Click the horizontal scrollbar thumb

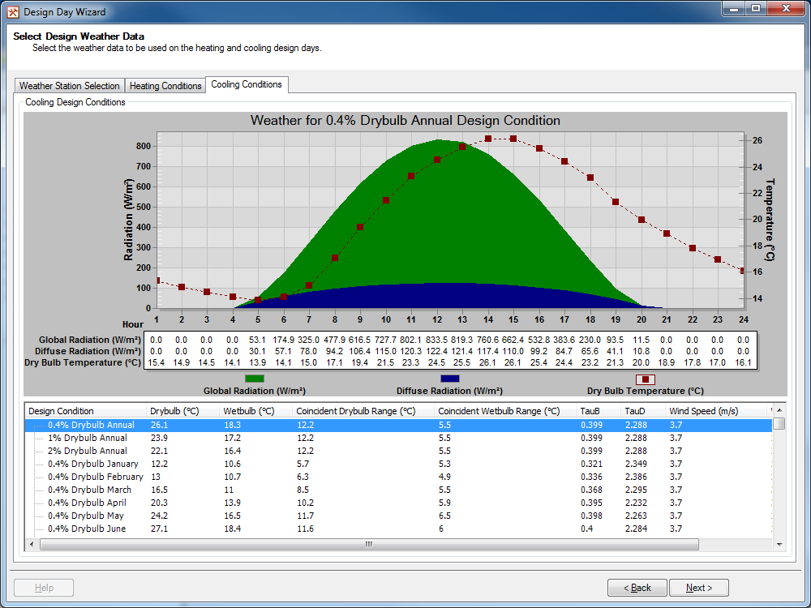(x=369, y=545)
